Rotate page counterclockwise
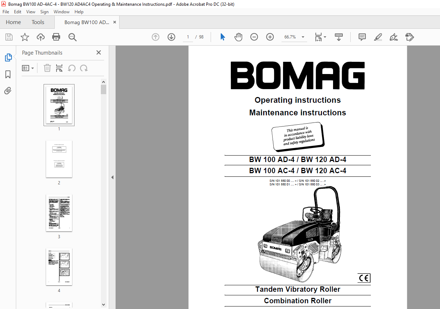The width and height of the screenshot is (440, 309). (x=72, y=68)
